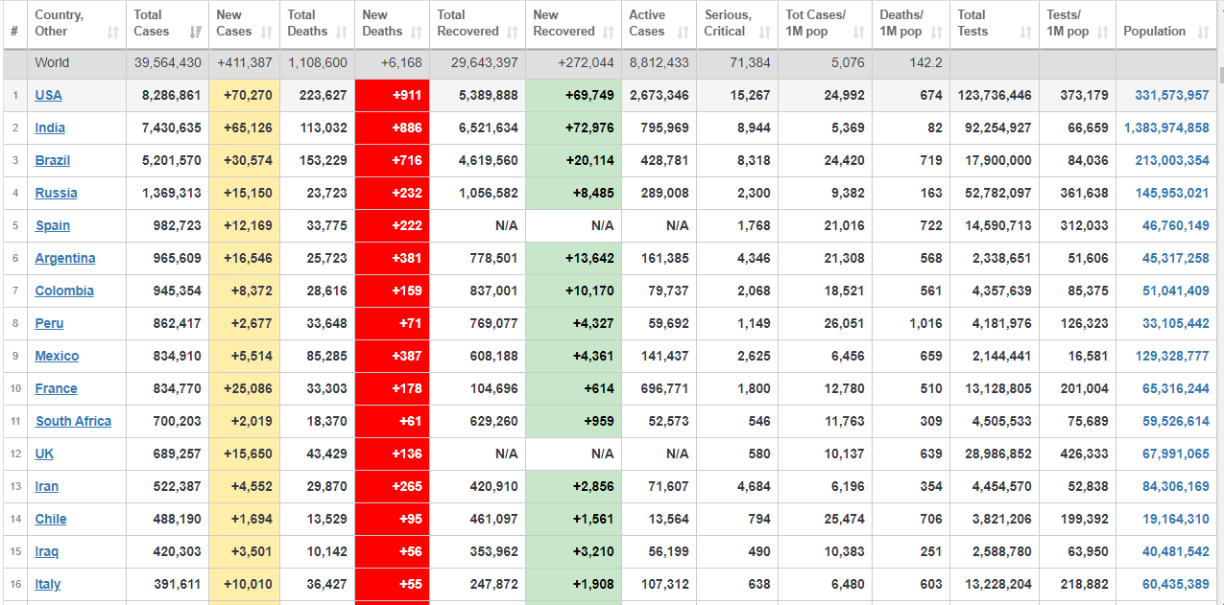Sort by the Total Cases column

168,23
